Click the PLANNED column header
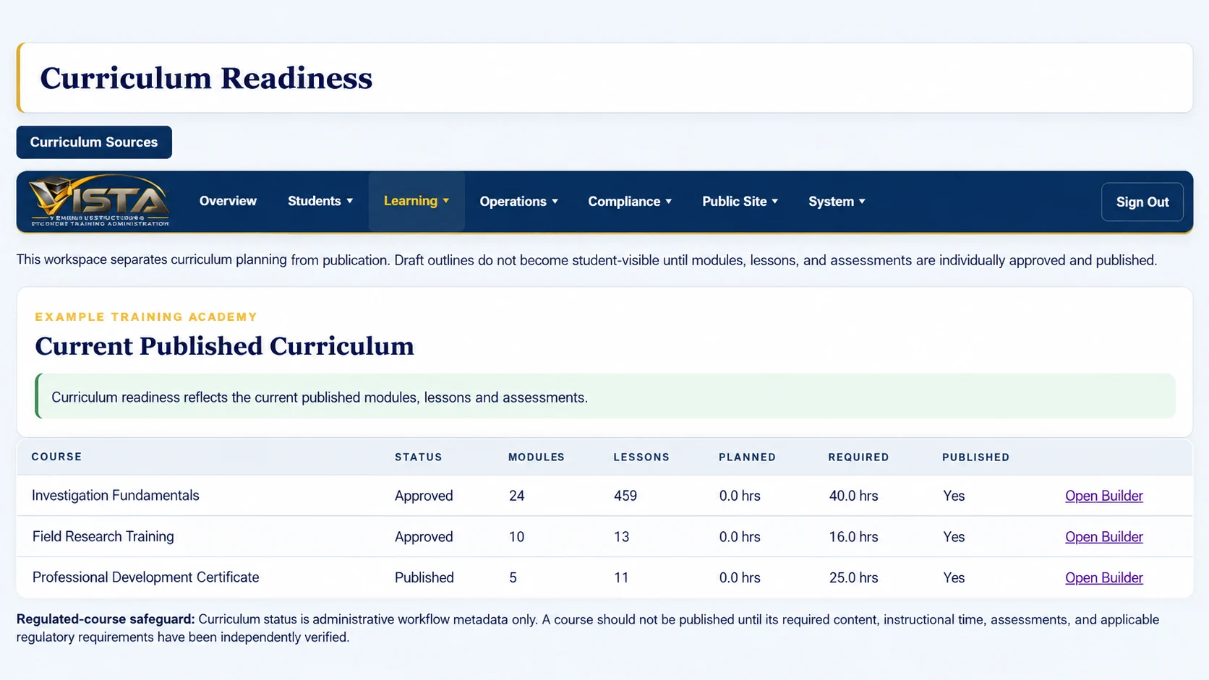The width and height of the screenshot is (1209, 680). 747,457
